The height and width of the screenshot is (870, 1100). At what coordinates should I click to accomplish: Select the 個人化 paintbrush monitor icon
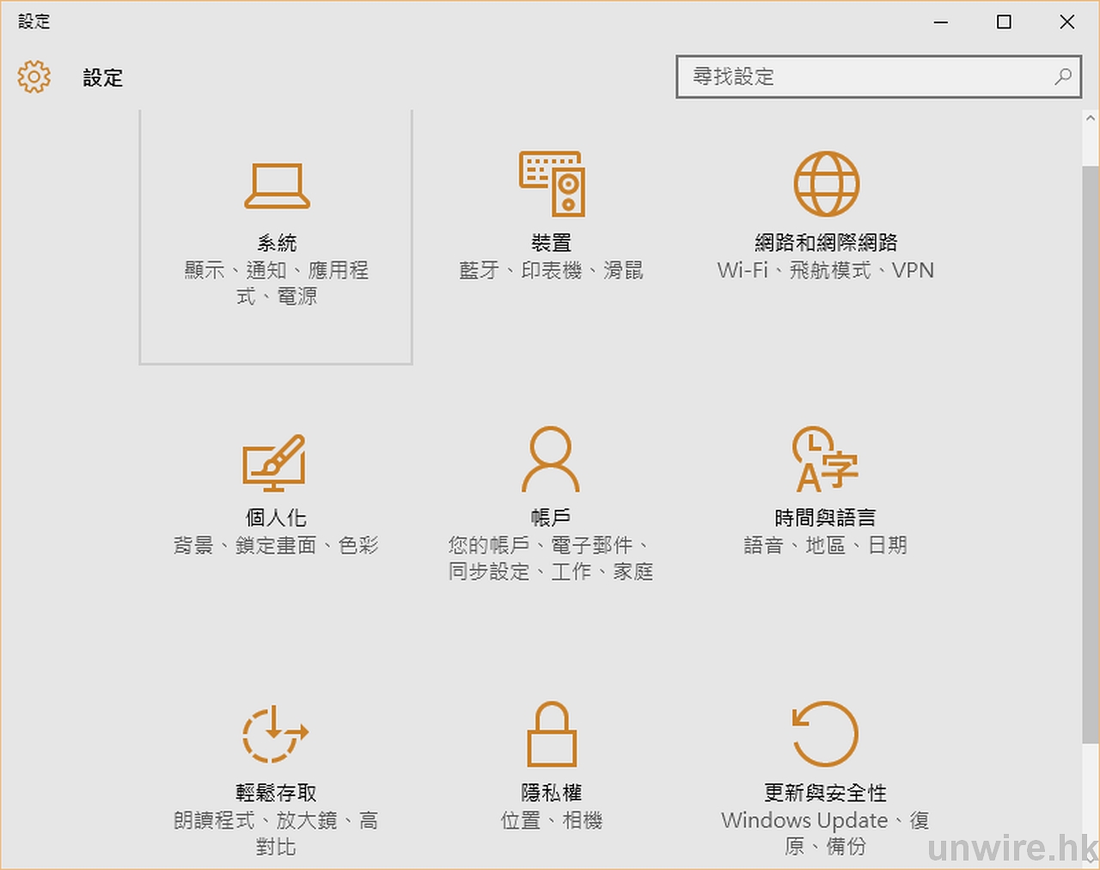275,463
